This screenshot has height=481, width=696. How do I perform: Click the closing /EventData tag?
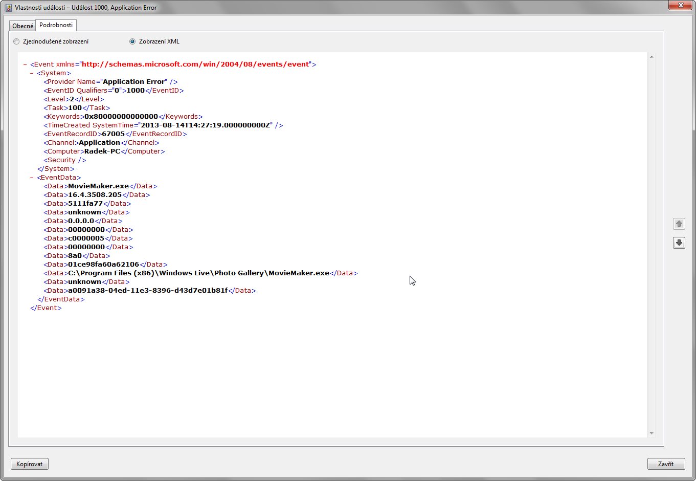pyautogui.click(x=61, y=299)
